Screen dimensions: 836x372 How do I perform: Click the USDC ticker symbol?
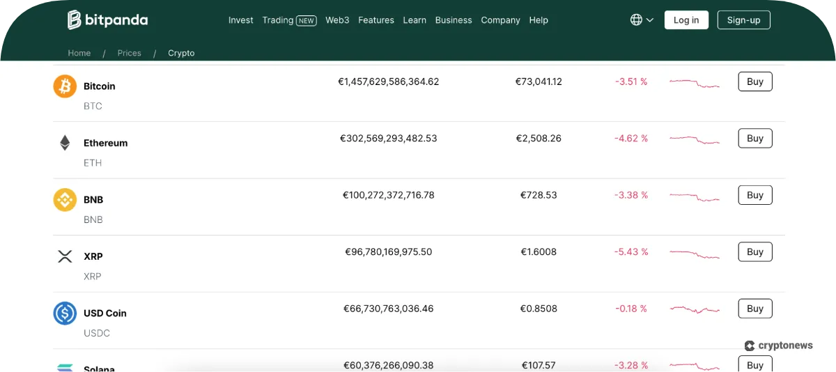pos(97,333)
